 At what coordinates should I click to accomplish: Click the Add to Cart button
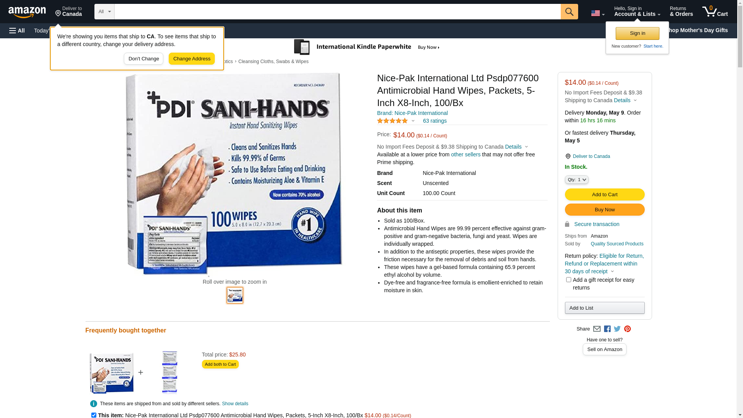604,195
